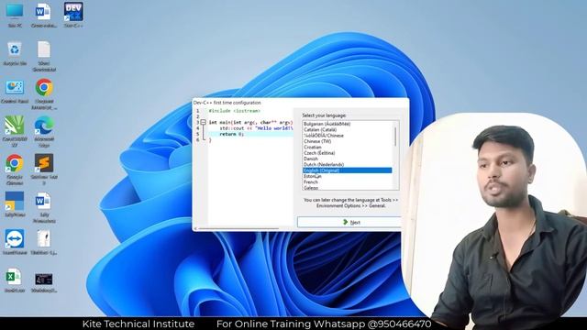
Task: Click the #include <iostream> code line
Action: point(235,111)
